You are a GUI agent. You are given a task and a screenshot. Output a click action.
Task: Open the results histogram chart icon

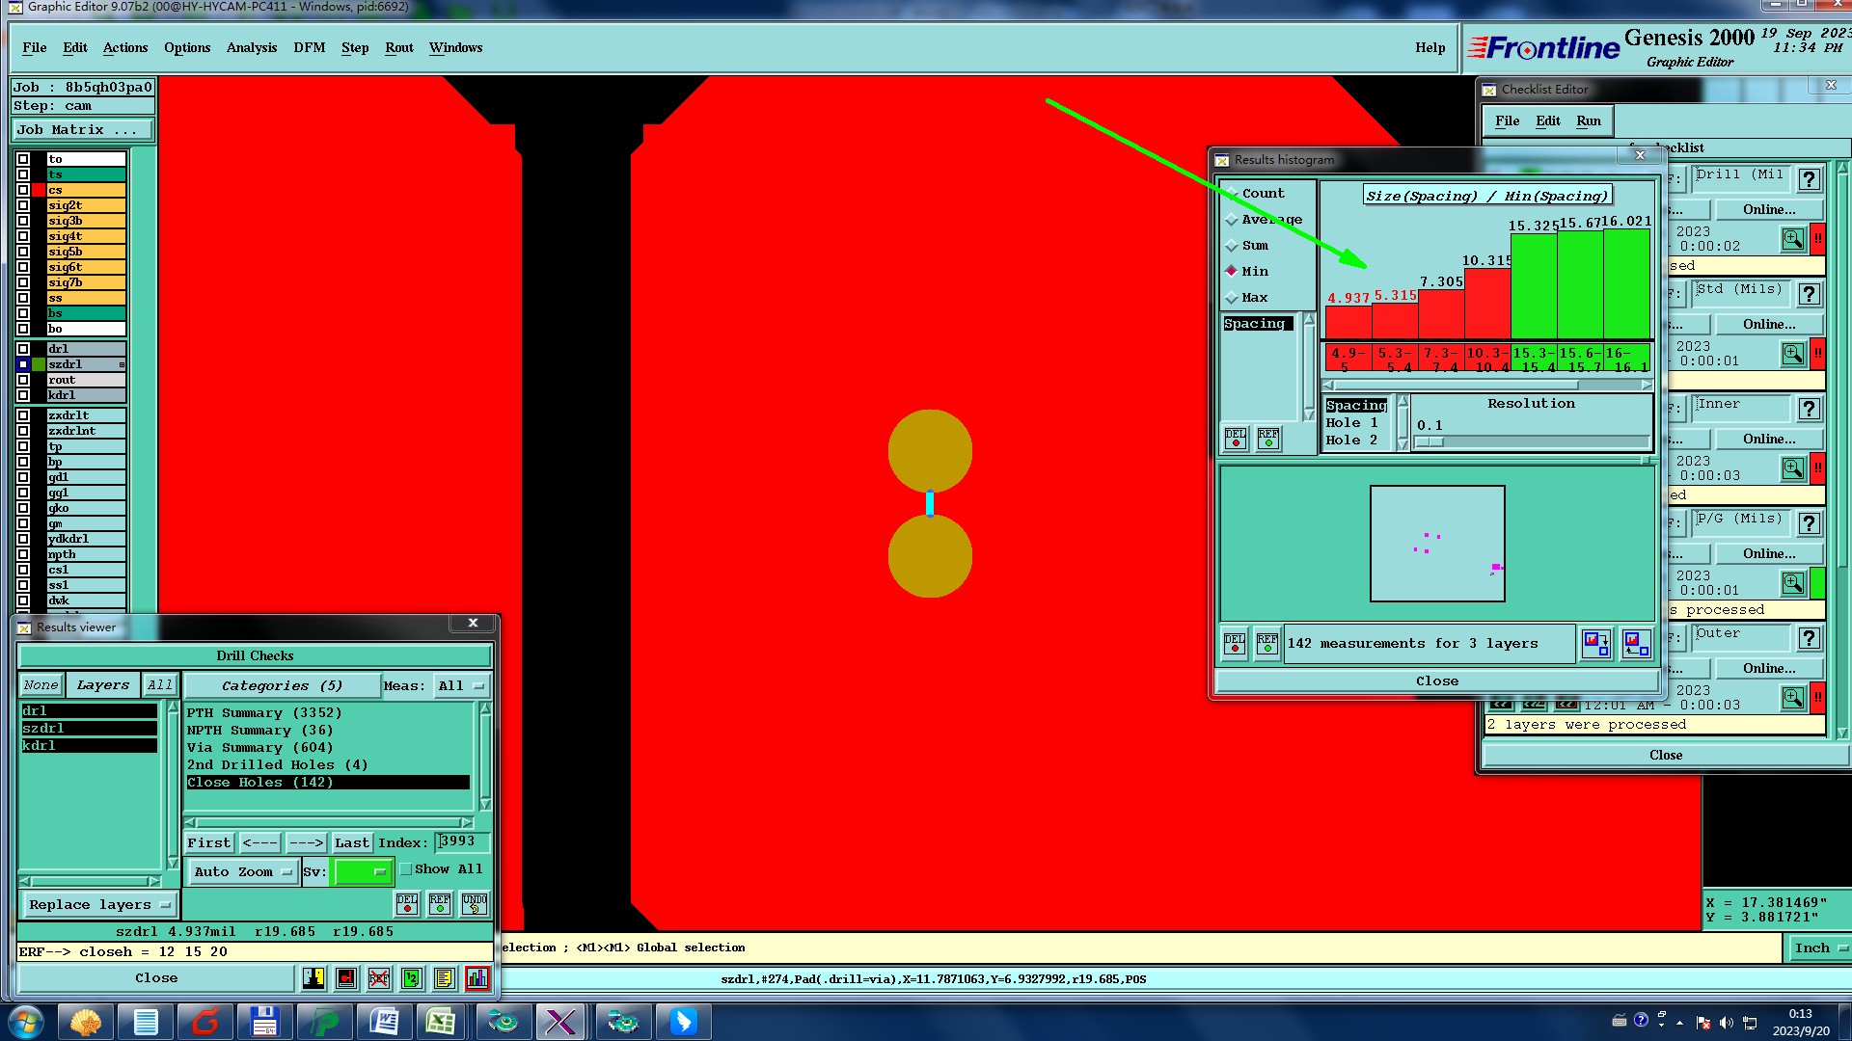[x=477, y=978]
